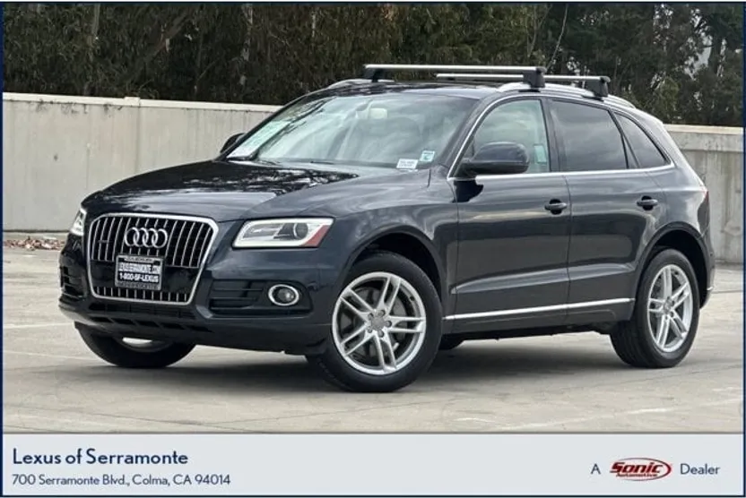Click the Lexus of Serramonte title
Screen dimensions: 746x498
(100, 457)
